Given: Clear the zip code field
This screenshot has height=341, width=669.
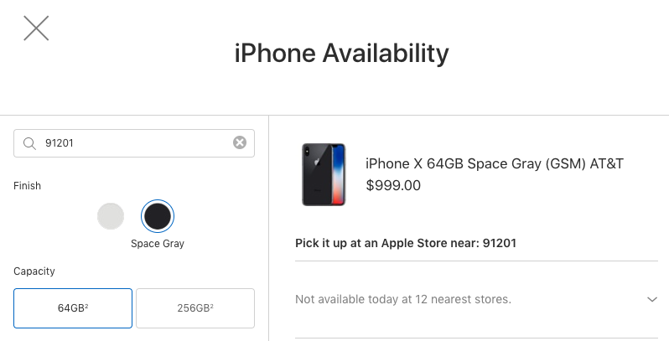Looking at the screenshot, I should 240,143.
